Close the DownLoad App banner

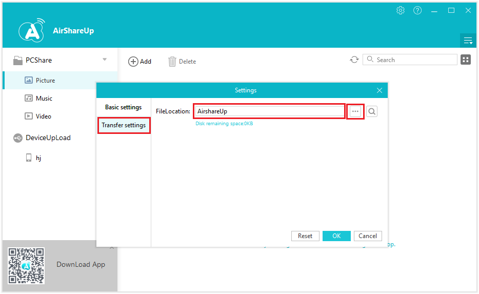click(x=112, y=247)
